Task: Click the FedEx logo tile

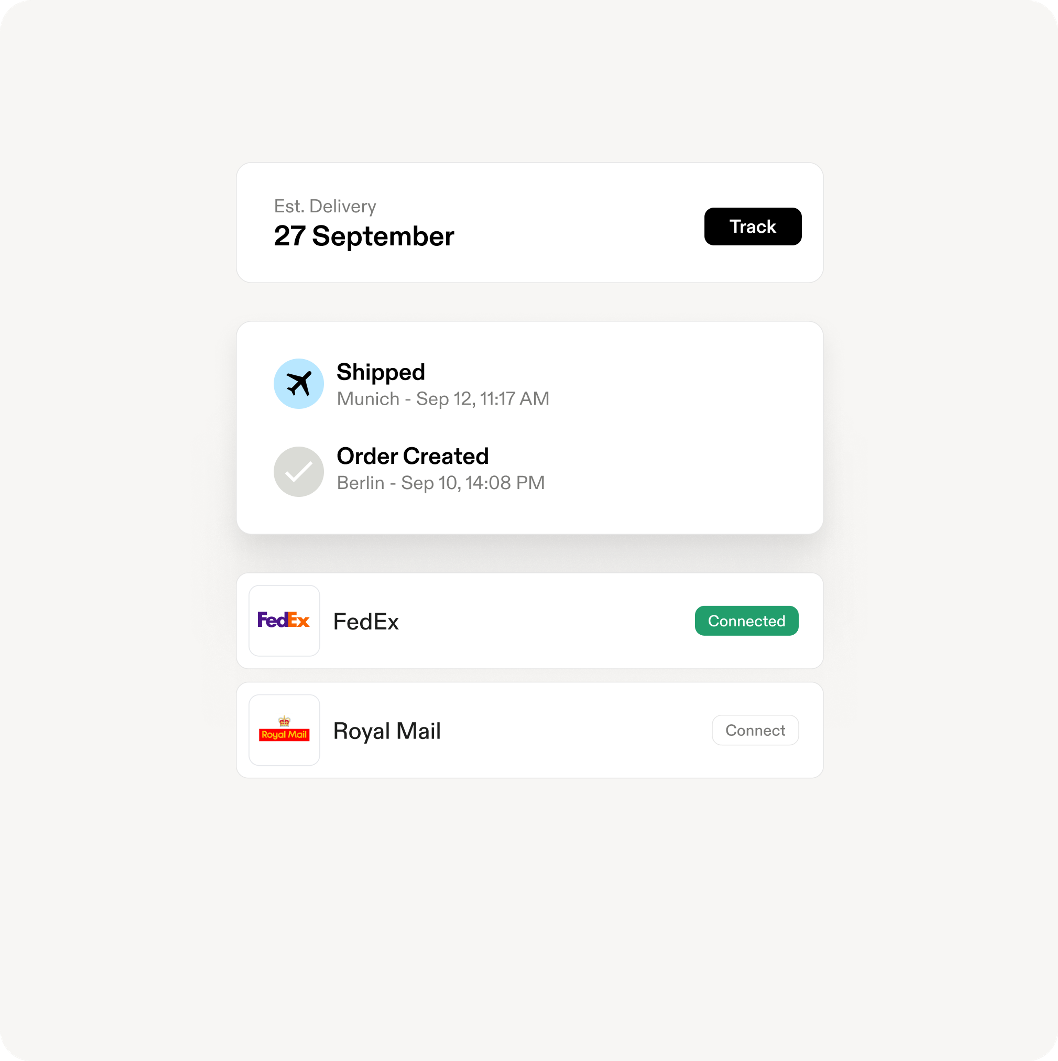Action: coord(284,620)
